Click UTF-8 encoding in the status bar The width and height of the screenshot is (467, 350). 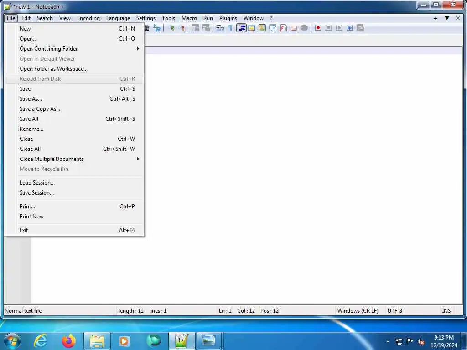click(x=394, y=311)
